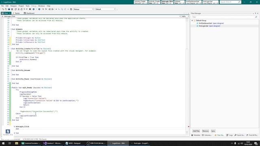This screenshot has width=260, height=146.
Task: Open File menu
Action: pos(2,6)
